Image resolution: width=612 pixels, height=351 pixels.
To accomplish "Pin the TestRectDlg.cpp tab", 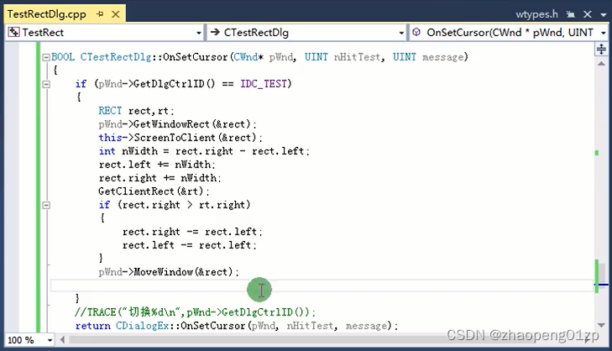I will point(100,14).
